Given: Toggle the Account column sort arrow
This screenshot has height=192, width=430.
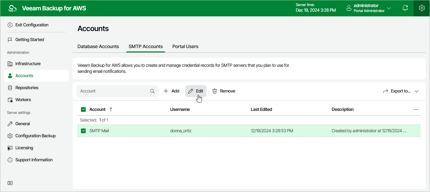Looking at the screenshot, I should (111, 110).
